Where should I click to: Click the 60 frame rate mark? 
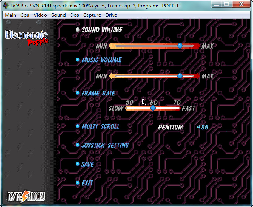(x=154, y=102)
